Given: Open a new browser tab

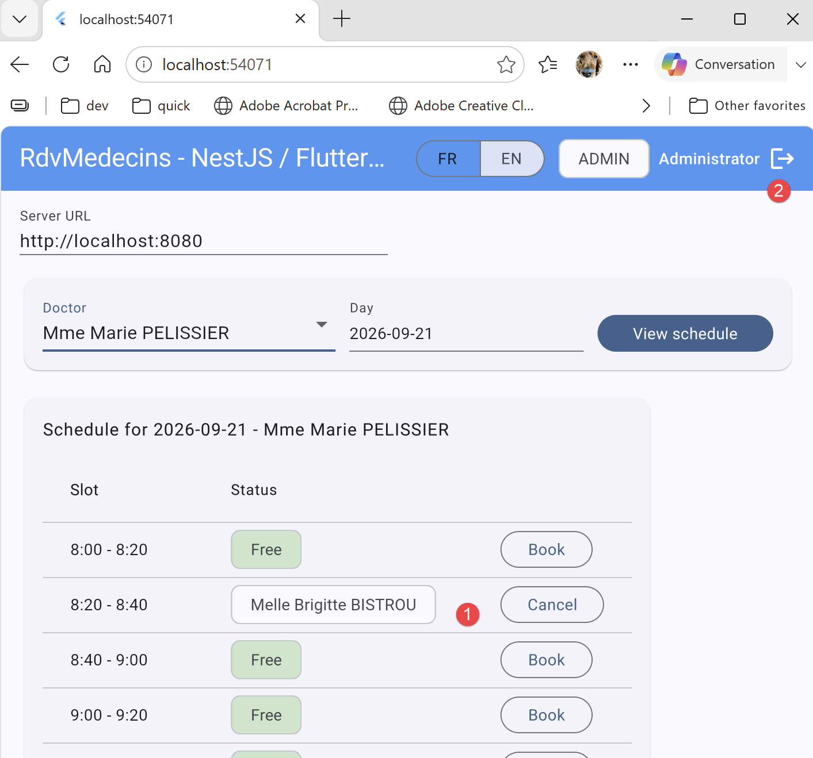Looking at the screenshot, I should 342,19.
